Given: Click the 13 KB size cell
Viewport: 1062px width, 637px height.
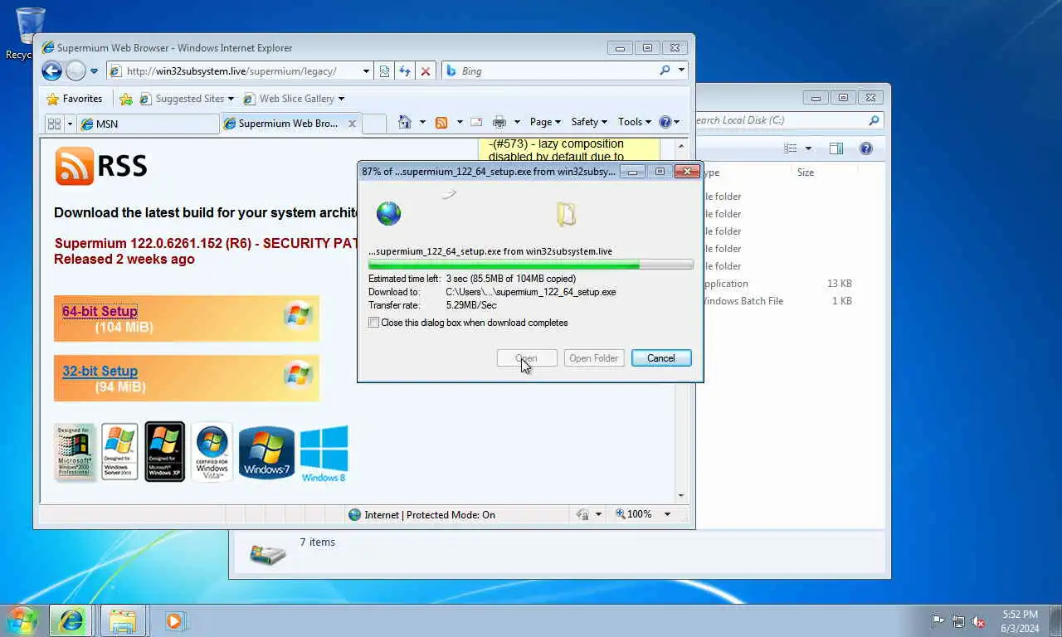Looking at the screenshot, I should [840, 284].
